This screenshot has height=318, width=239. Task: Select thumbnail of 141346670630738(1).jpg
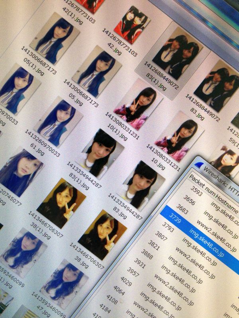tap(61, 204)
